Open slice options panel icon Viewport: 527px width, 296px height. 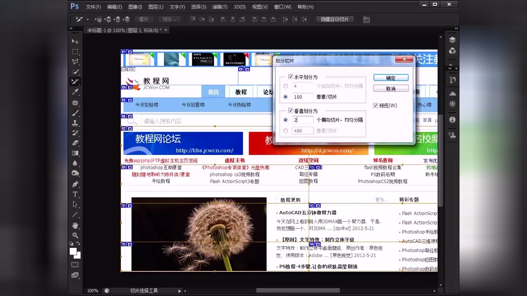[366, 19]
